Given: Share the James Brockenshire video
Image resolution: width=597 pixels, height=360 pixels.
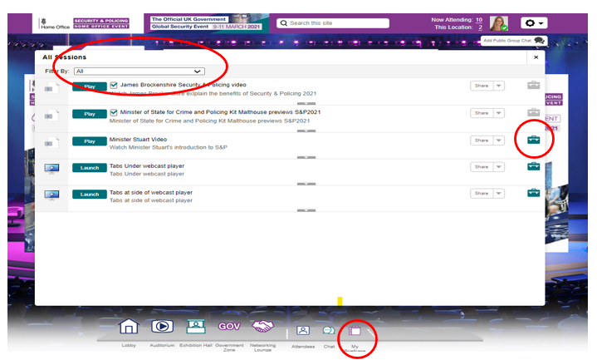Looking at the screenshot, I should [x=482, y=86].
